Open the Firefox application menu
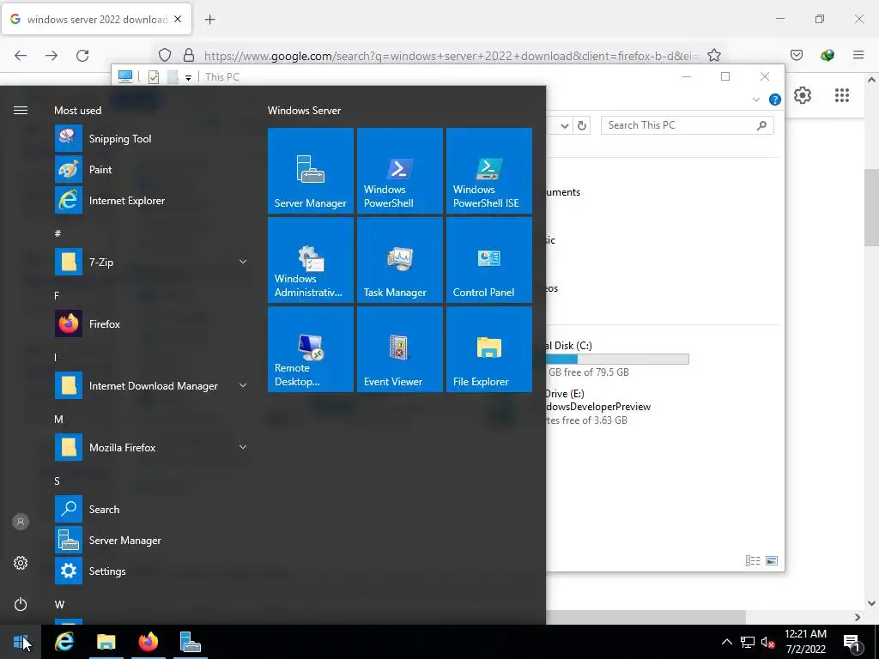This screenshot has height=659, width=879. 858,55
